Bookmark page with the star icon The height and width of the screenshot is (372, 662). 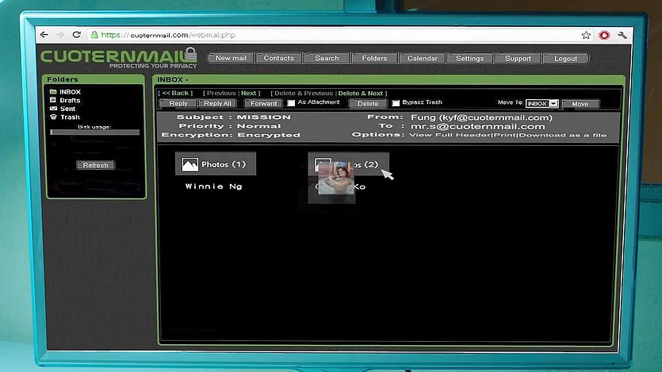[x=586, y=35]
